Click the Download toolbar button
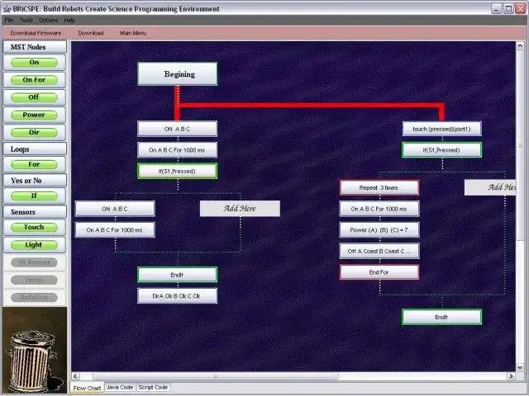 (x=91, y=33)
